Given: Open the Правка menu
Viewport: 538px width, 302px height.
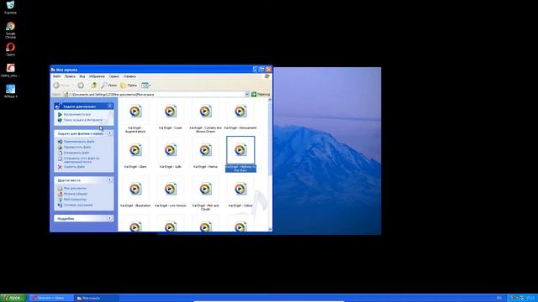Looking at the screenshot, I should click(70, 76).
